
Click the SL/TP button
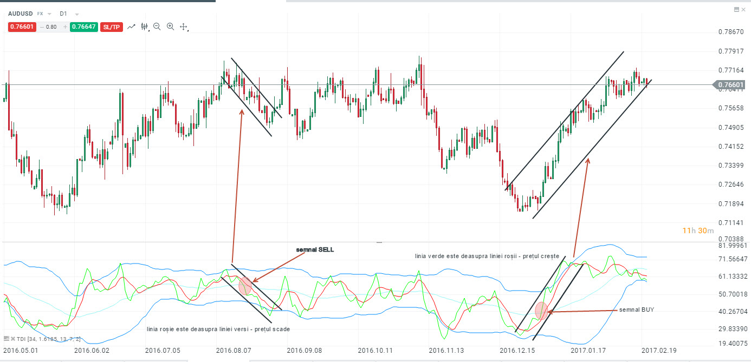click(111, 27)
